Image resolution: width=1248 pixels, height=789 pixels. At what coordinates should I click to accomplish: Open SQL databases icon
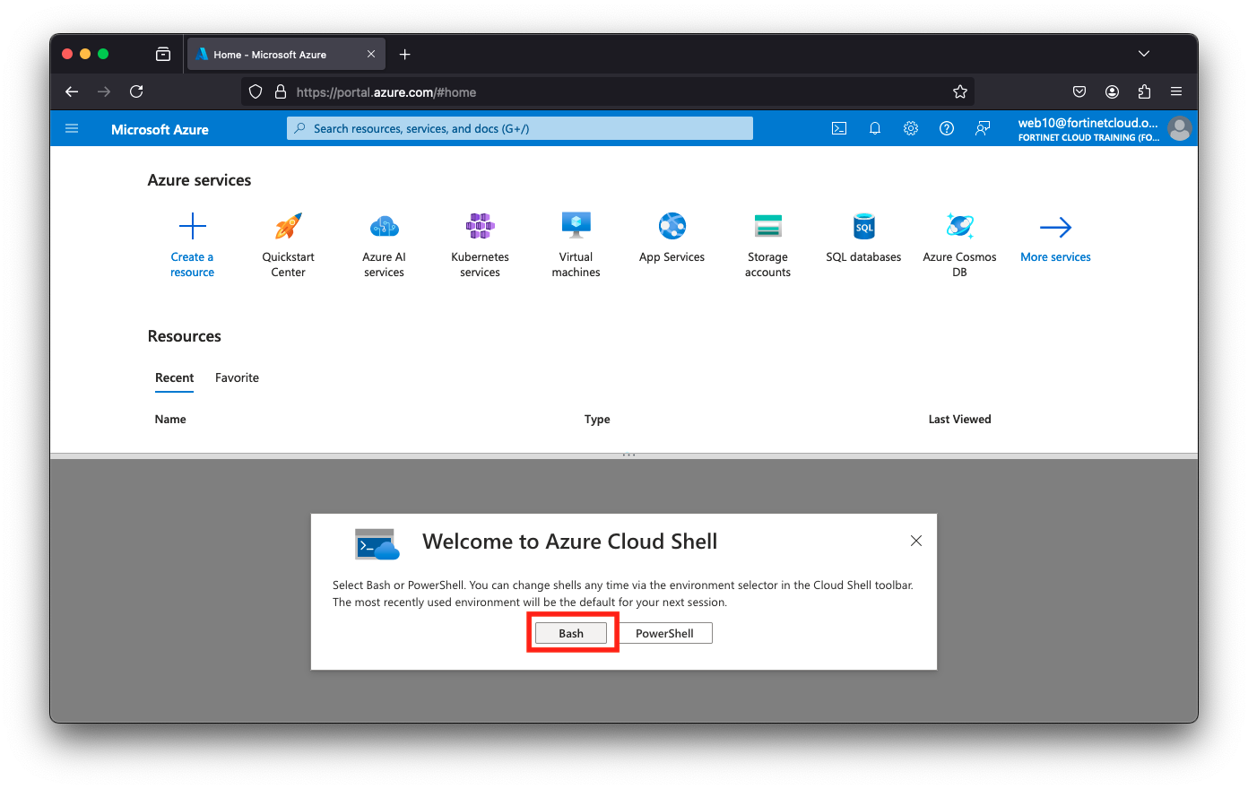click(x=864, y=226)
